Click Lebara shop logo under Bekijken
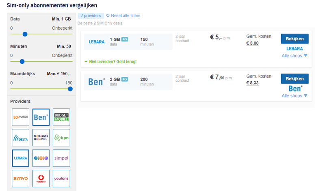The image size is (325, 191). pyautogui.click(x=295, y=49)
